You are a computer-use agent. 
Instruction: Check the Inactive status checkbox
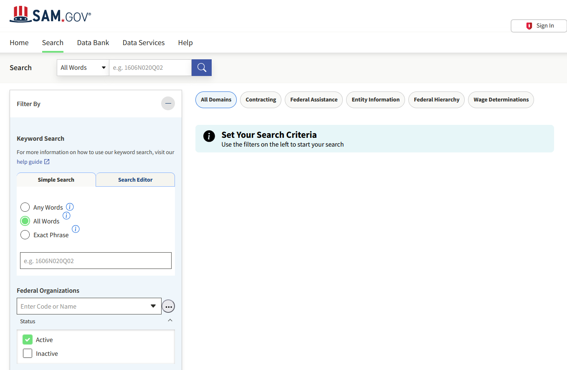[x=28, y=354]
